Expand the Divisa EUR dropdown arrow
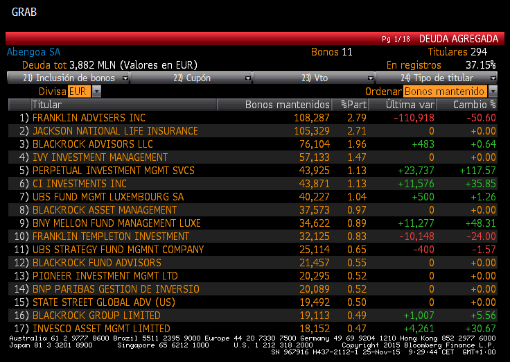The image size is (510, 362). pos(96,92)
